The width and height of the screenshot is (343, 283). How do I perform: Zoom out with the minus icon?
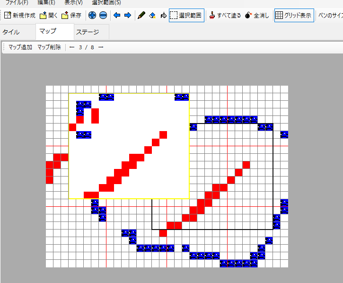(x=103, y=15)
